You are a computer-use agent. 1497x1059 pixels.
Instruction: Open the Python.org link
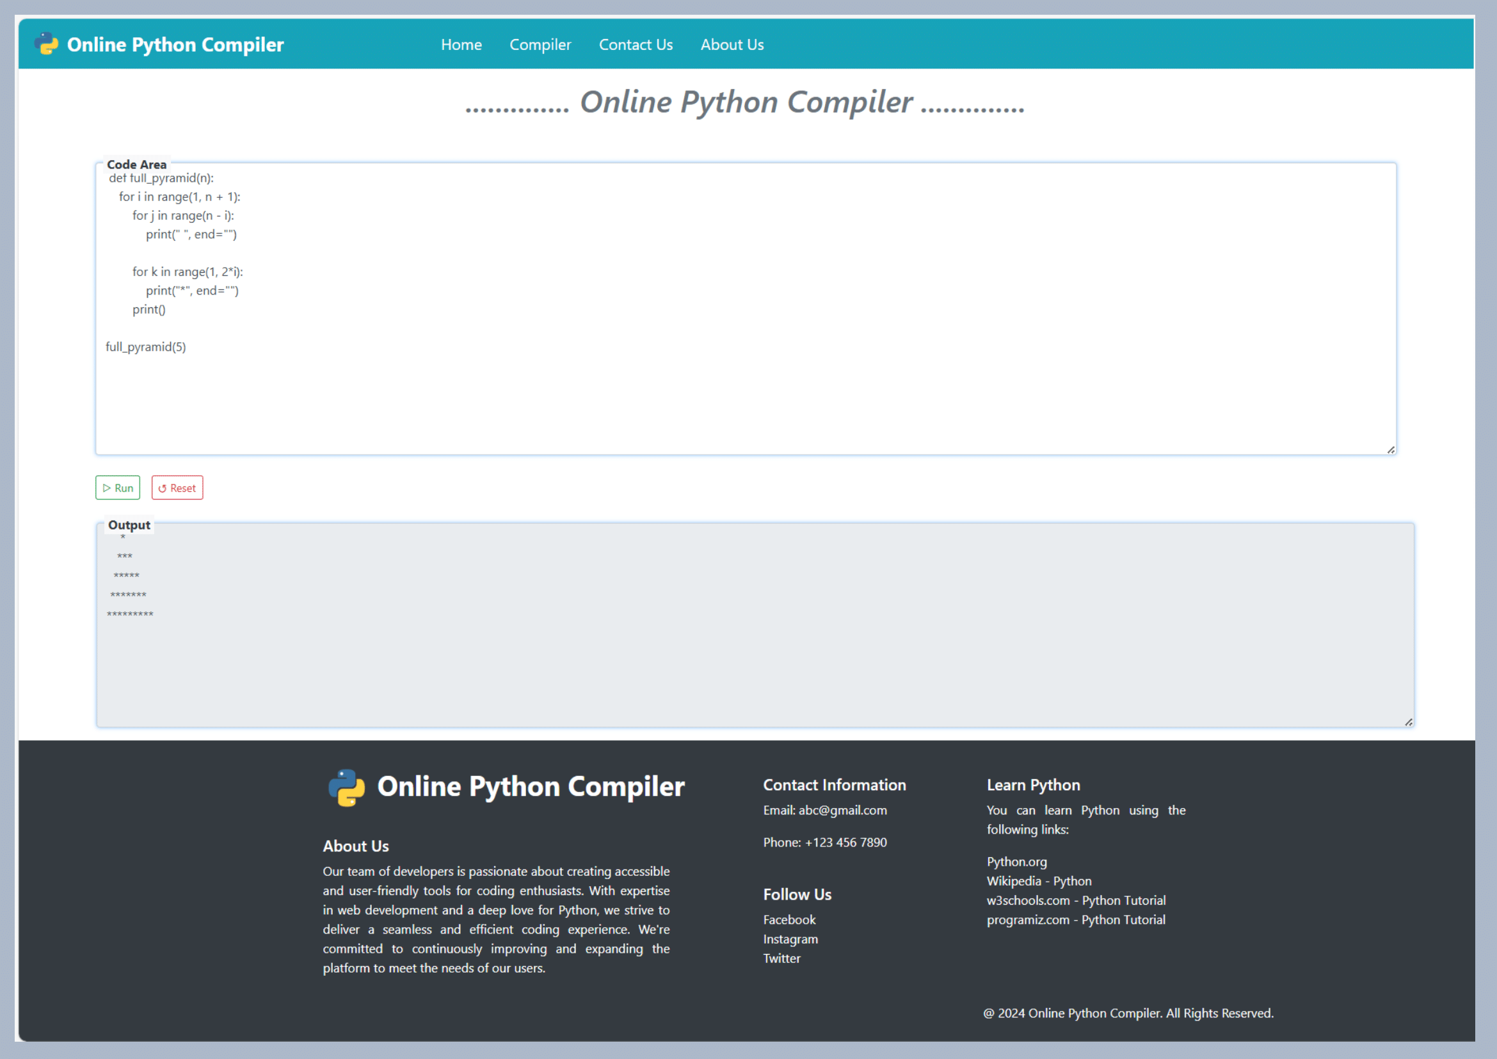1016,861
